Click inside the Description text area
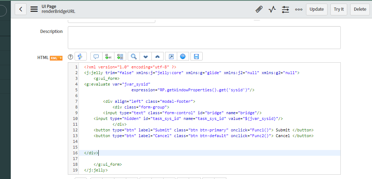 tap(204, 38)
